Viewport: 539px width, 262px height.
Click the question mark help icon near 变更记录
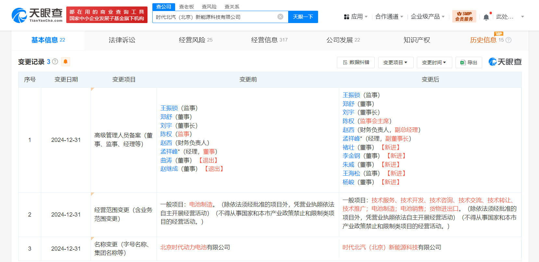[x=55, y=61]
